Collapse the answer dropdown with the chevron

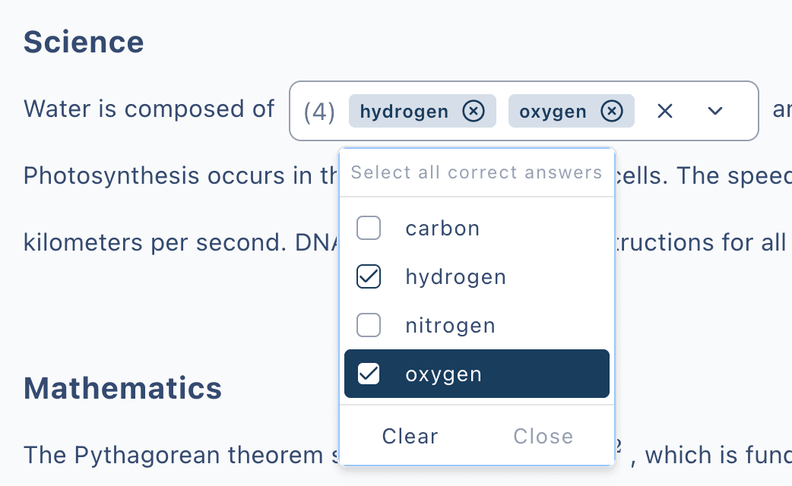715,111
